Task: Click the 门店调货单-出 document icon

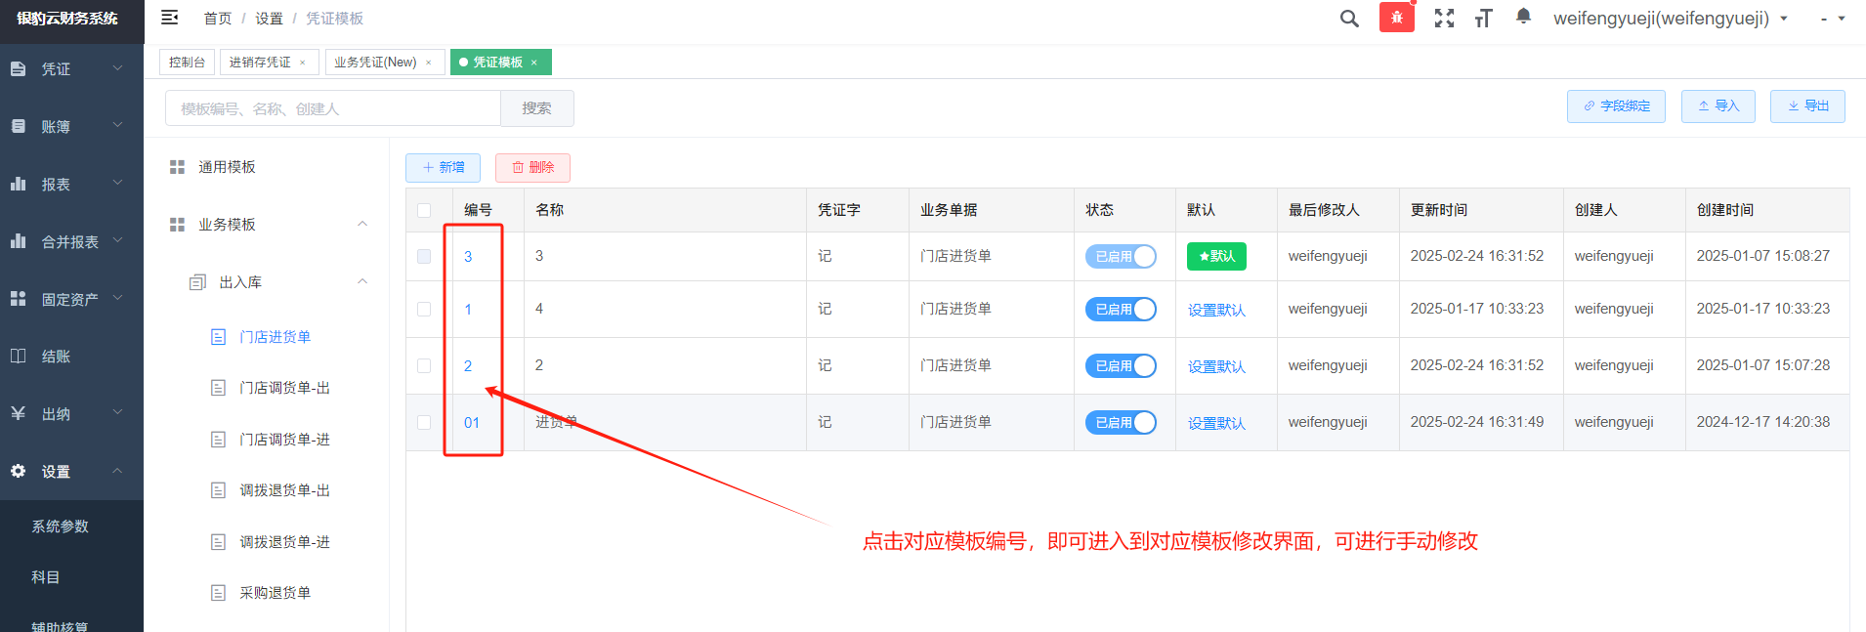Action: (219, 388)
